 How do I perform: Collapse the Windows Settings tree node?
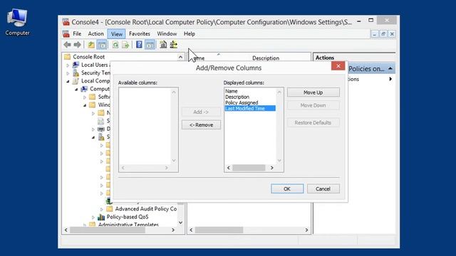(x=85, y=105)
